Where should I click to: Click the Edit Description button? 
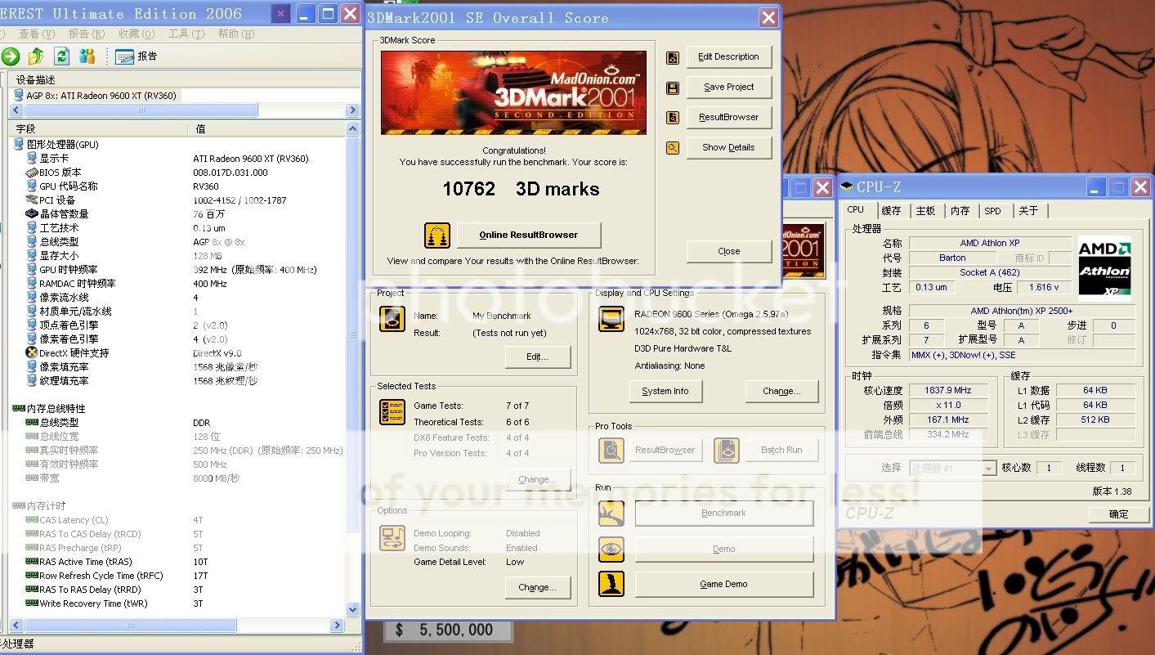coord(728,57)
